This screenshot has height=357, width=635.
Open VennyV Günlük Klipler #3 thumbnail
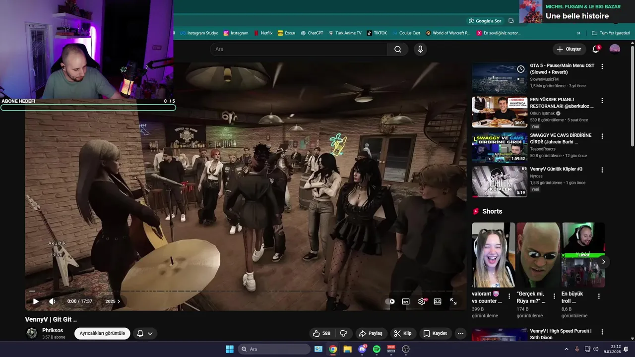[x=499, y=181]
